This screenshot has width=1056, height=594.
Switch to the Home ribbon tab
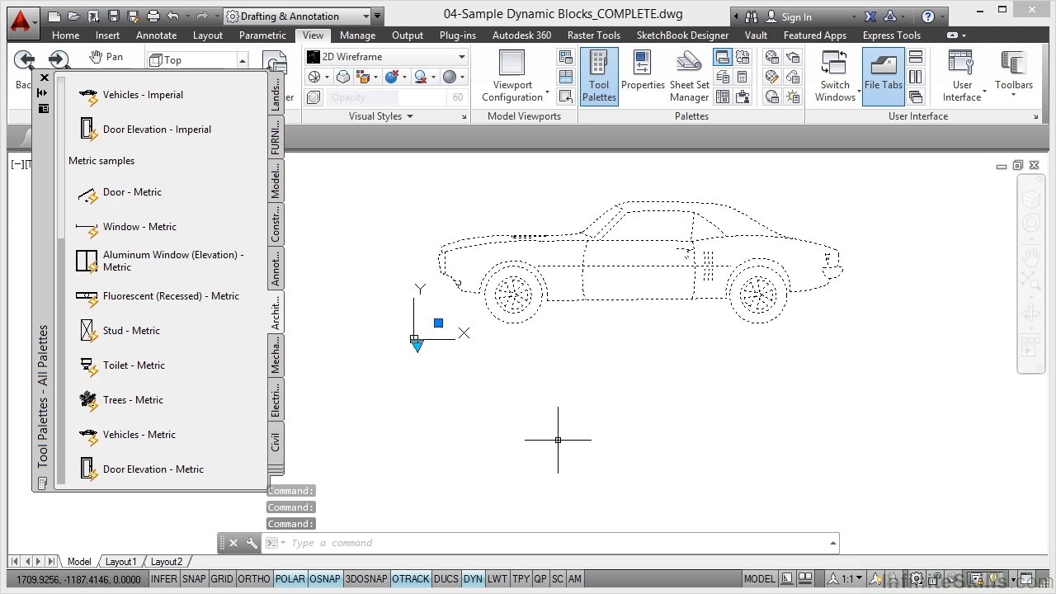click(x=65, y=35)
